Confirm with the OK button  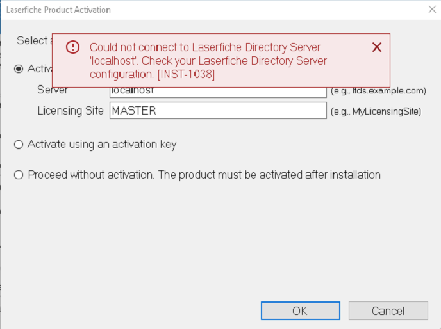(x=301, y=310)
